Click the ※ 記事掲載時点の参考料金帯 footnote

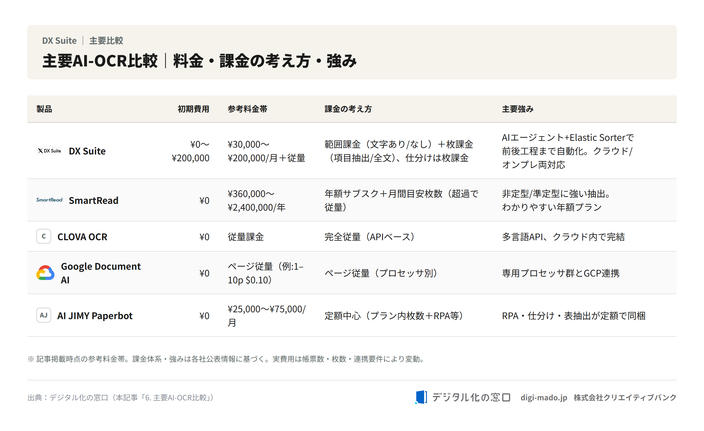click(x=226, y=359)
